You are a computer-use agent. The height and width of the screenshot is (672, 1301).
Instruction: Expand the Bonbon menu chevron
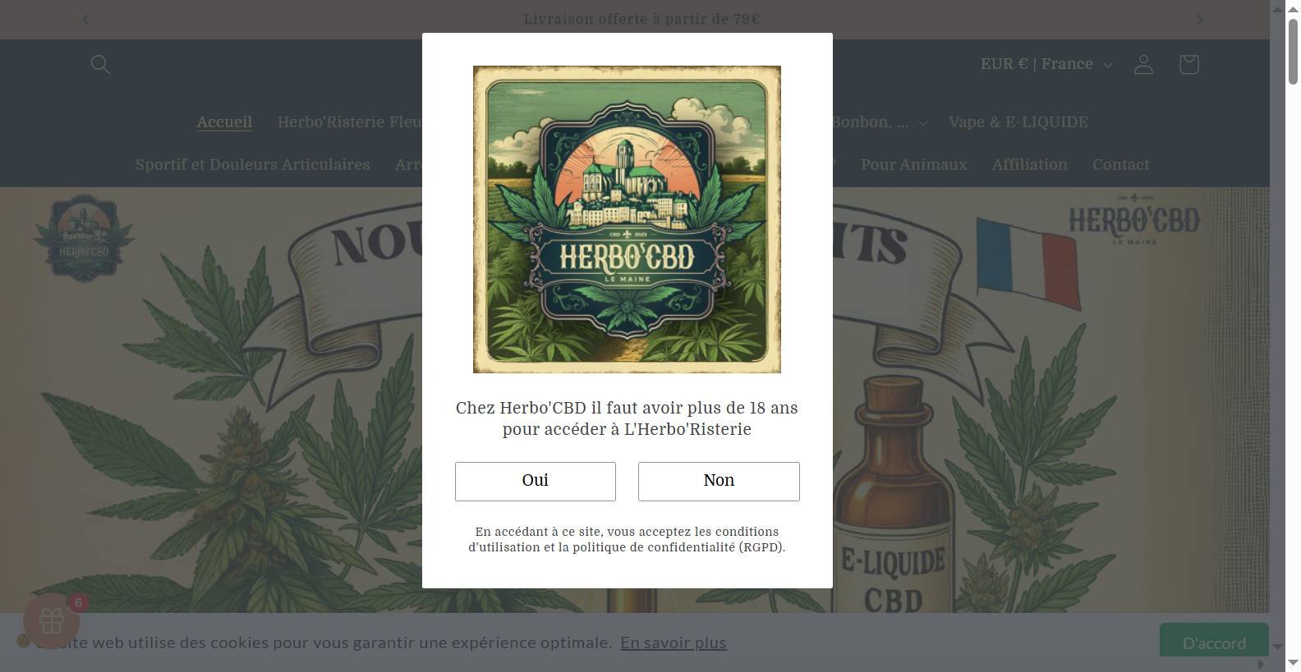(923, 123)
